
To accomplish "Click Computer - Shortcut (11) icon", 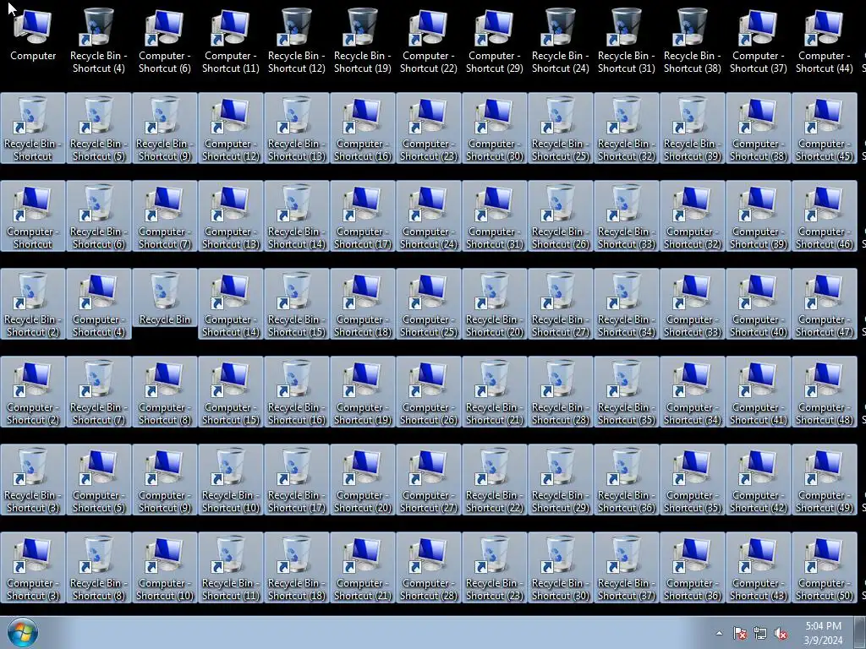I will [x=230, y=40].
